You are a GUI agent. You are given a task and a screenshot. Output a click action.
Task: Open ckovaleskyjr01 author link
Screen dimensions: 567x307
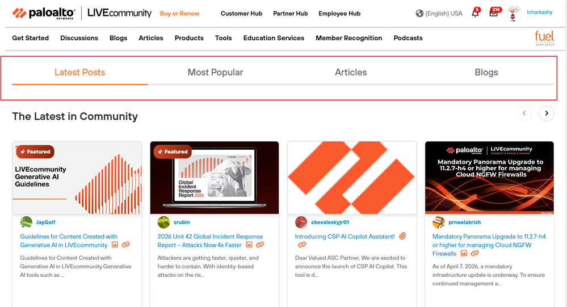tap(330, 222)
